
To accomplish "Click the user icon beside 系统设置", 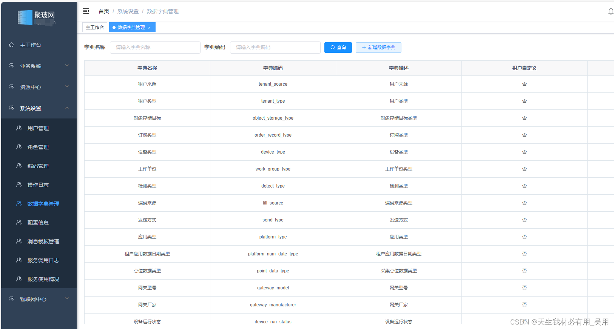I will click(11, 108).
